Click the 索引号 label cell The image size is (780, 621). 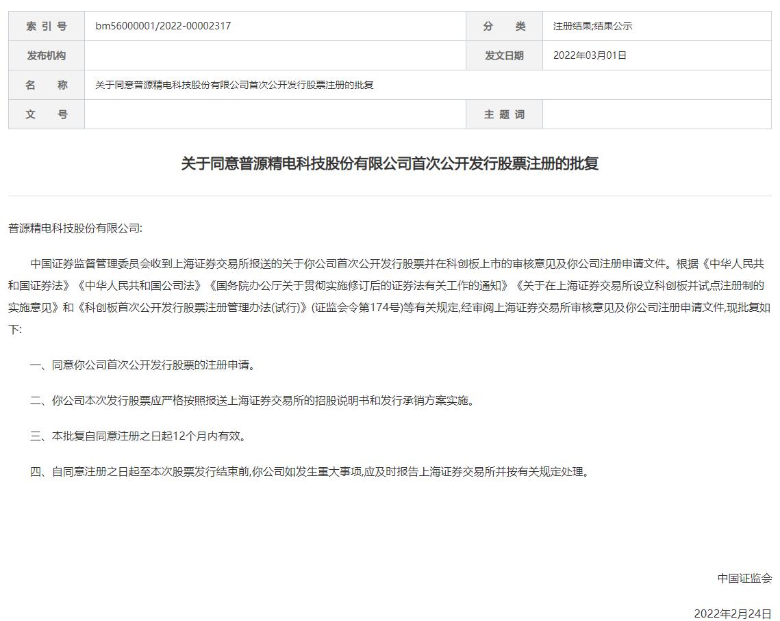pyautogui.click(x=47, y=26)
